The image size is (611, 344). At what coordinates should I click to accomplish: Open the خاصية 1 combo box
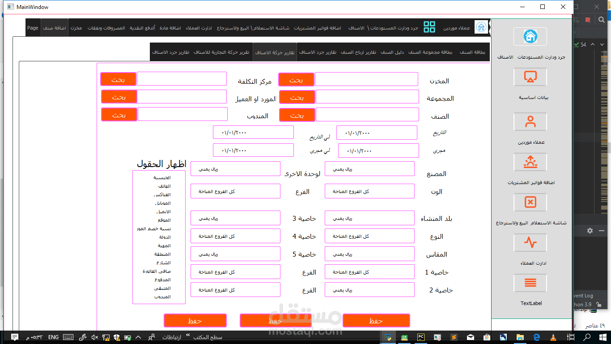(x=369, y=272)
